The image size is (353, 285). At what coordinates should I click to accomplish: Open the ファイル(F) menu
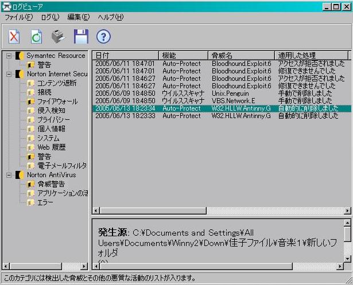(x=18, y=17)
